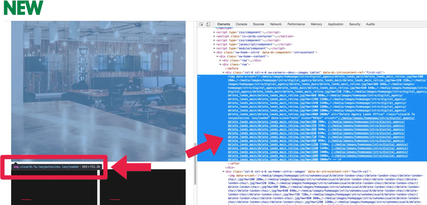Toggle the device toolbar icon
The image size is (427, 205).
tap(208, 24)
